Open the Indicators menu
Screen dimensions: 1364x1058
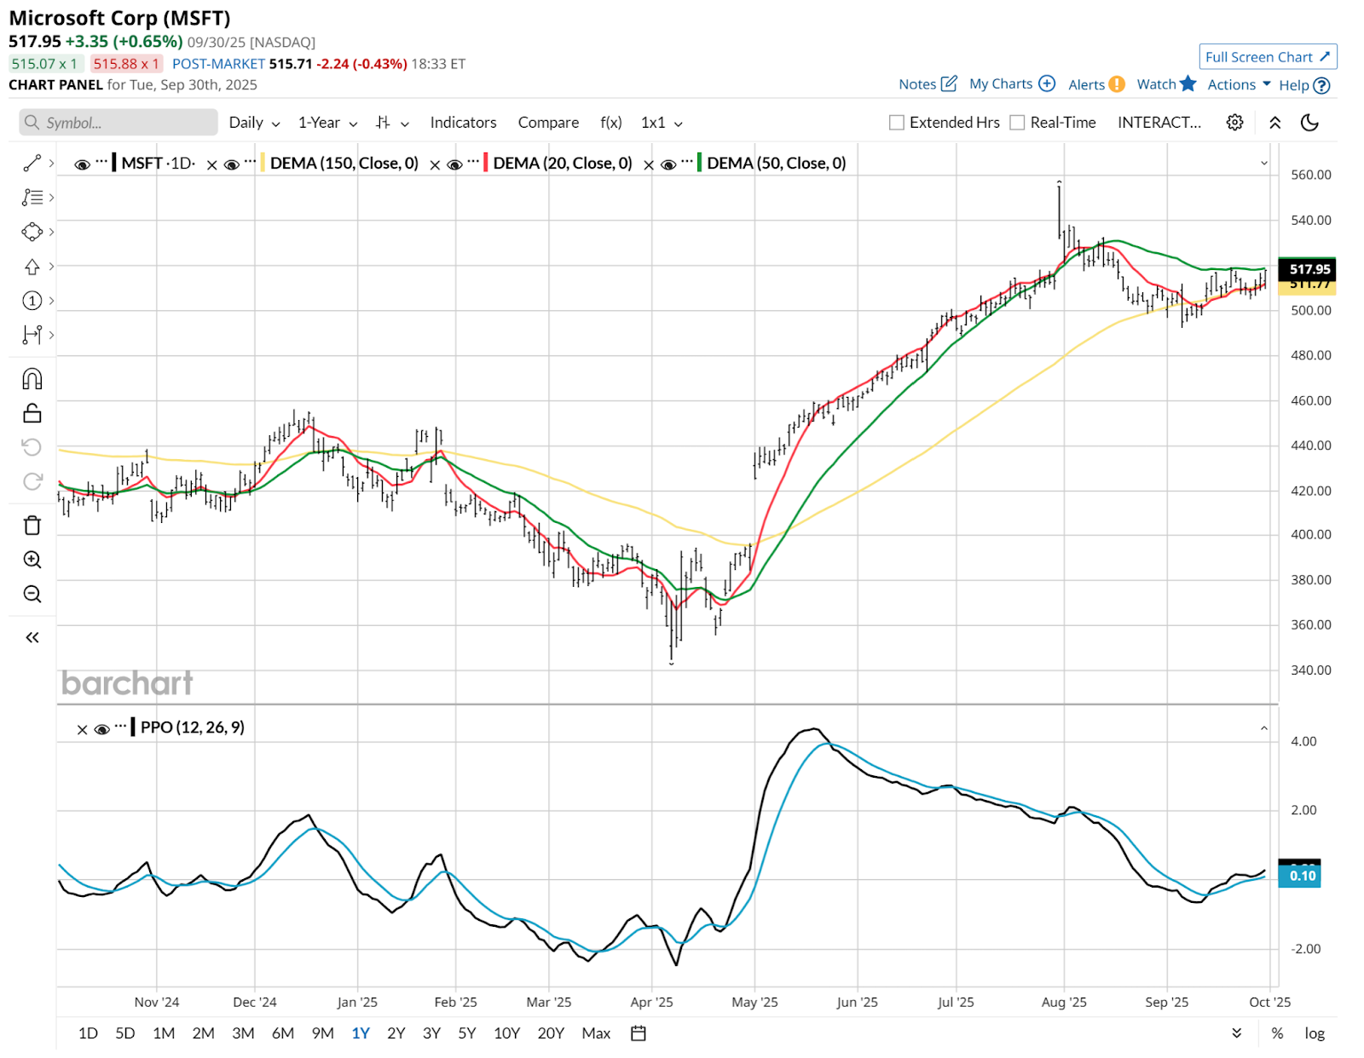(x=463, y=123)
